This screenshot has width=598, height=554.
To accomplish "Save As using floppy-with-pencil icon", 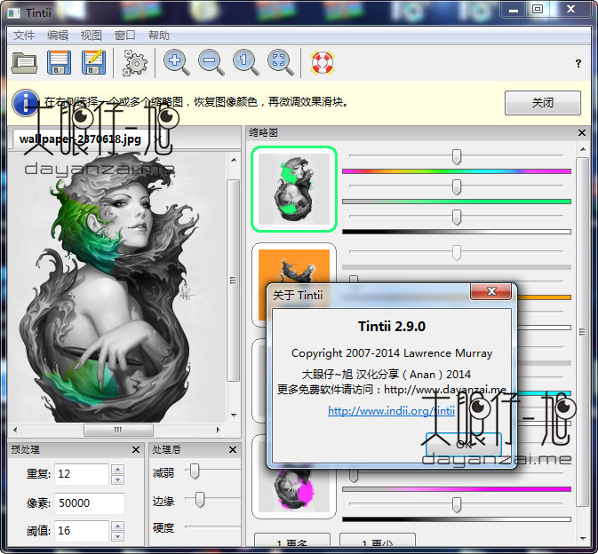I will pyautogui.click(x=94, y=62).
